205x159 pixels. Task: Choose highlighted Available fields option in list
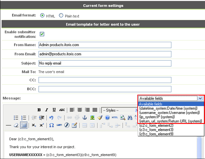click(171, 104)
